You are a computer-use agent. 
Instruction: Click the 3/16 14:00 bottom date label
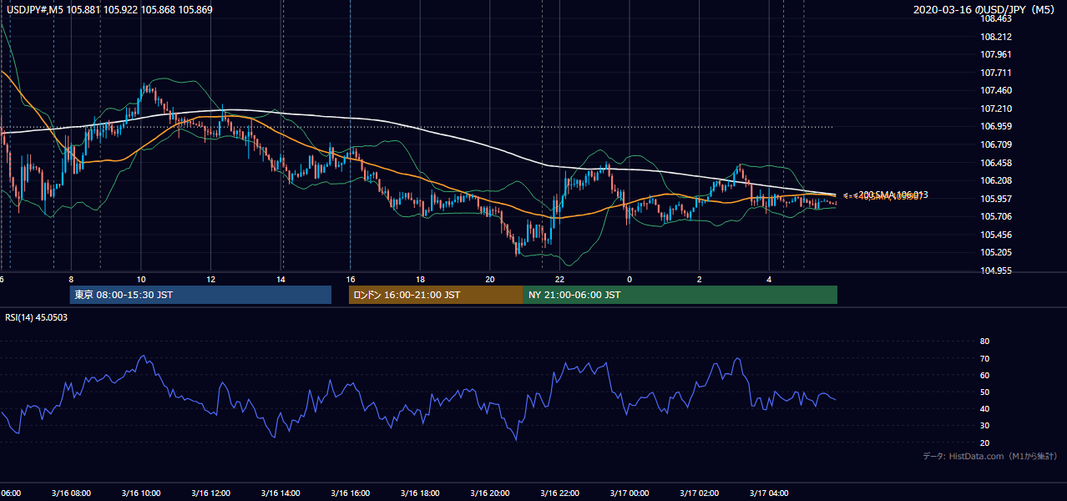281,493
